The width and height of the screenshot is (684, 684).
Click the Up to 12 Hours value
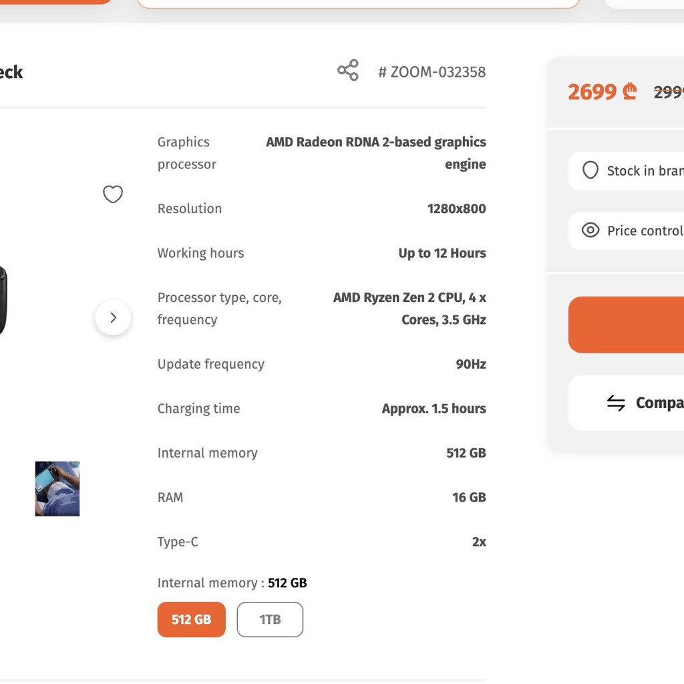442,253
